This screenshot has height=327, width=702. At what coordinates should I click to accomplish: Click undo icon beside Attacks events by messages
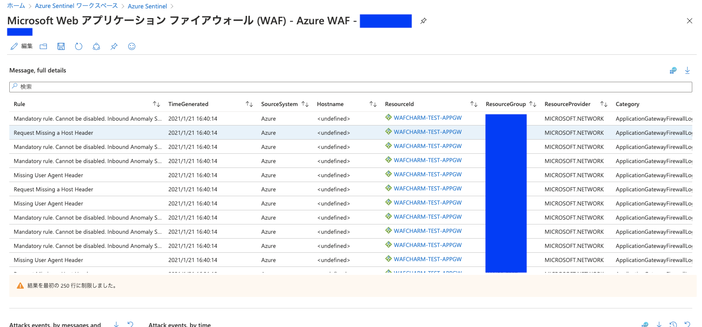coord(130,324)
